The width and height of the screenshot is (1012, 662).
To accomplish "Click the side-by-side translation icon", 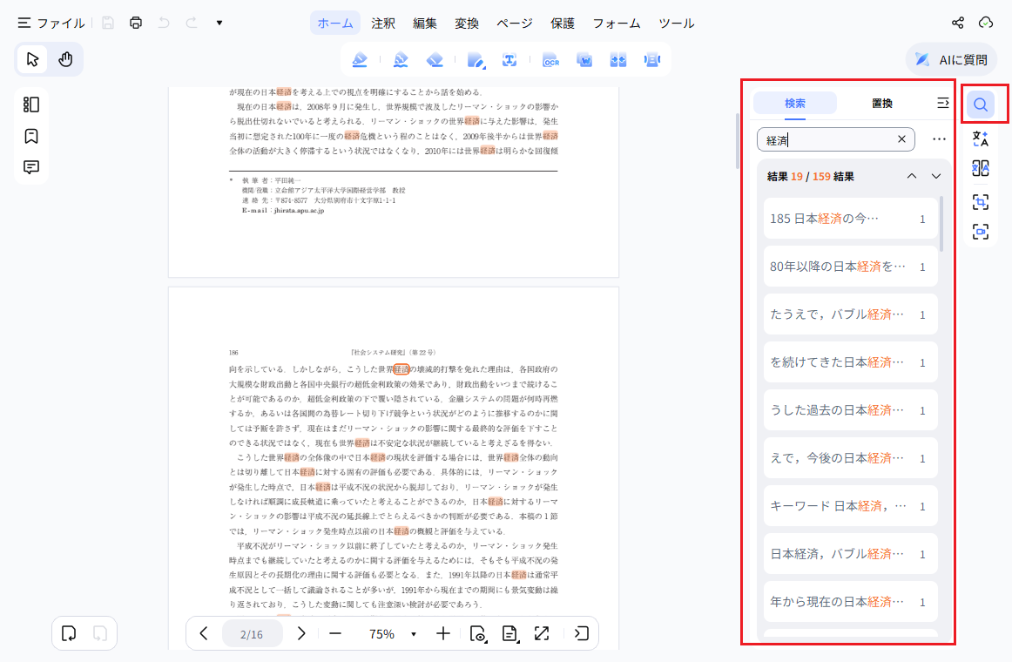I will coord(981,168).
